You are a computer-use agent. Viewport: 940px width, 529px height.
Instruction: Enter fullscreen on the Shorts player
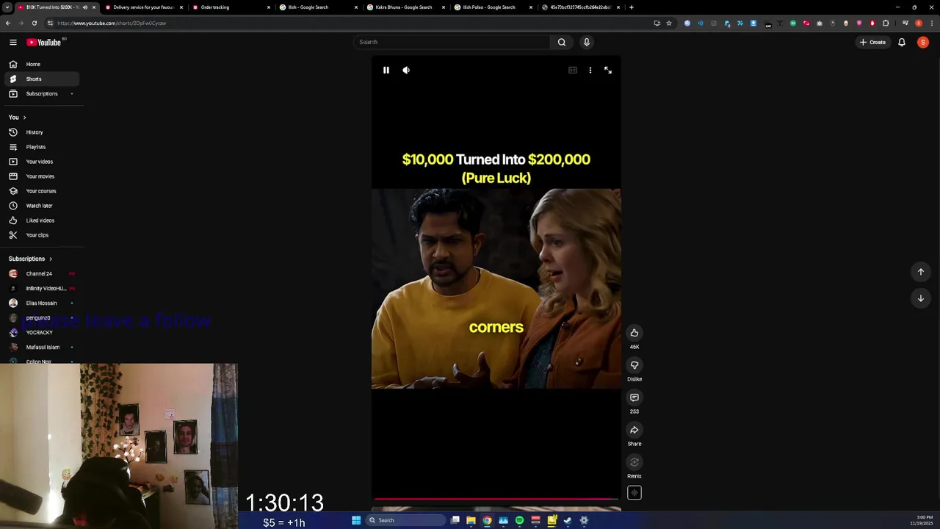pos(608,70)
